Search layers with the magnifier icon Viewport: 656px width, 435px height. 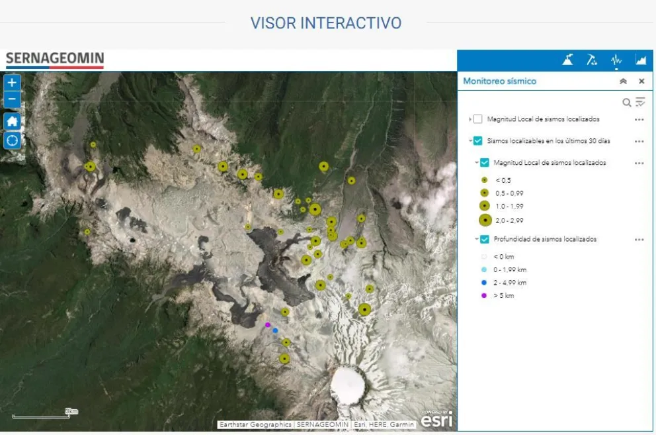click(x=626, y=102)
